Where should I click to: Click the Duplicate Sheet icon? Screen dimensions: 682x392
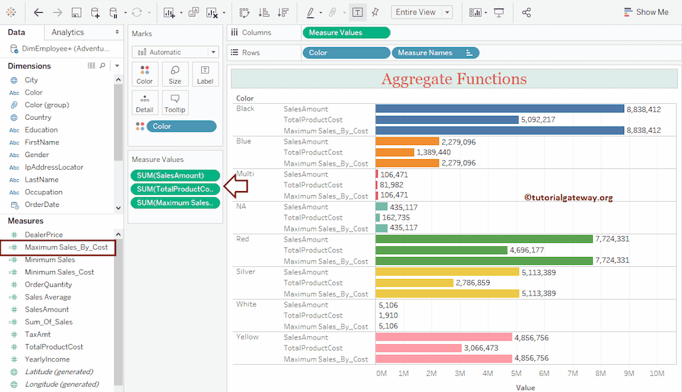193,13
